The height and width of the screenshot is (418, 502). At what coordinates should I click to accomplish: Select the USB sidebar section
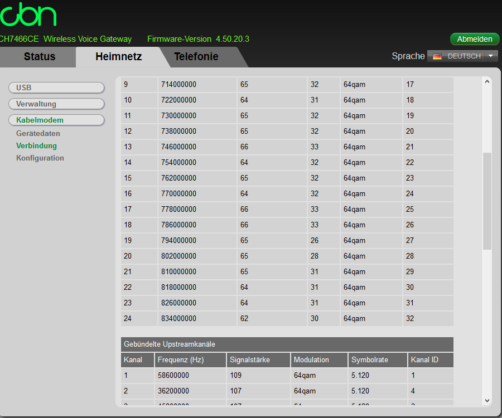[x=56, y=88]
